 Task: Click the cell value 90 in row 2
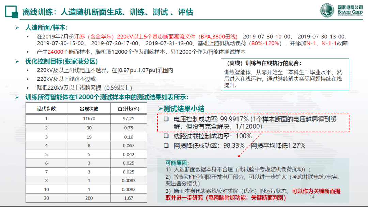(89, 128)
